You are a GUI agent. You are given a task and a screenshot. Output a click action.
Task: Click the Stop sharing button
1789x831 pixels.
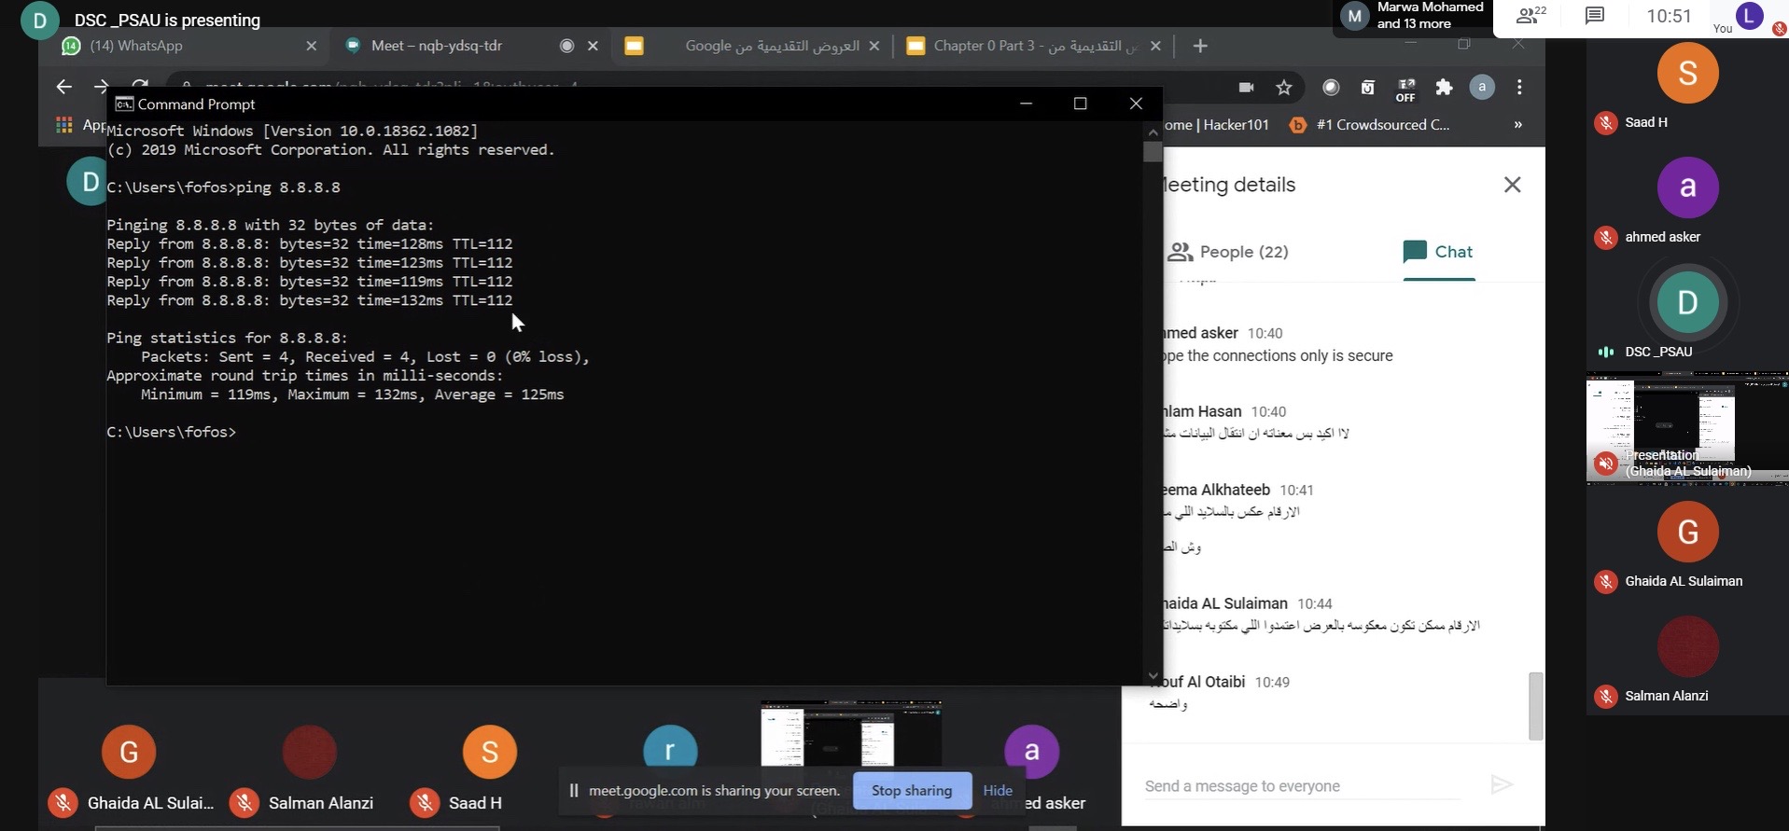point(911,790)
